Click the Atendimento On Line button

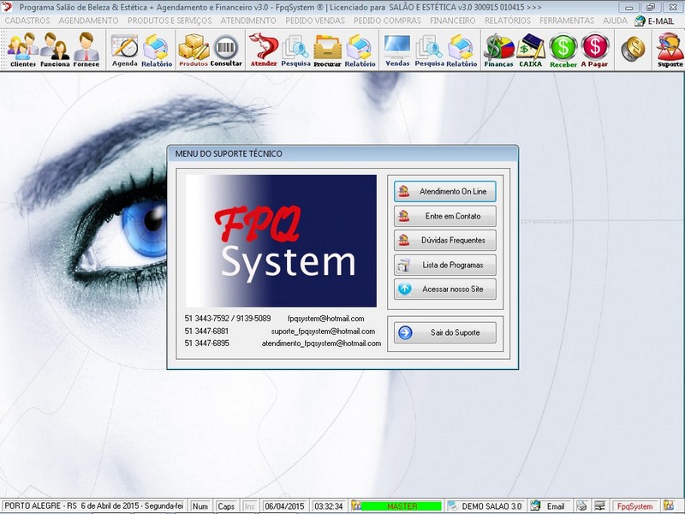(x=444, y=191)
